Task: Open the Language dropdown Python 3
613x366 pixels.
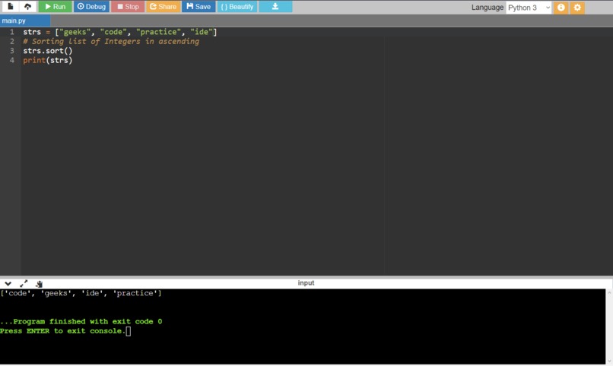Action: 529,8
